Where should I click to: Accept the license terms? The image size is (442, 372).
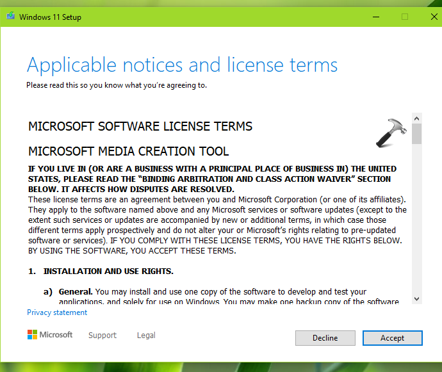[392, 338]
